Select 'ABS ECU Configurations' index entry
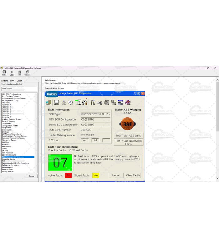The image size is (219, 251). (11, 94)
